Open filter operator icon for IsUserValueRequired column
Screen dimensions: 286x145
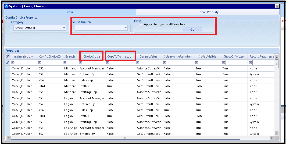tap(165, 63)
